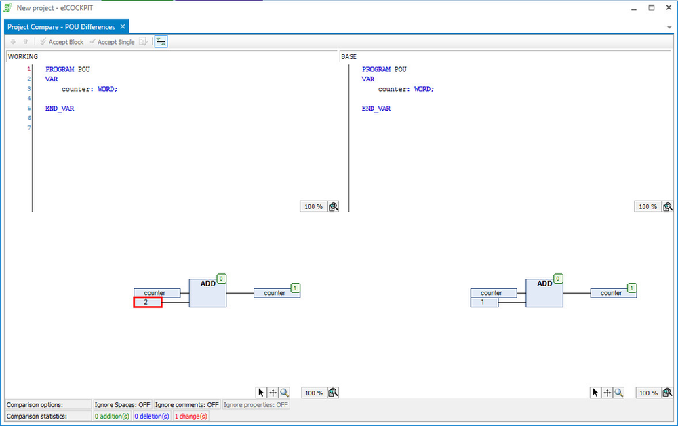This screenshot has width=678, height=426.
Task: Click the 0 deletion(s) statistic
Action: pos(152,416)
